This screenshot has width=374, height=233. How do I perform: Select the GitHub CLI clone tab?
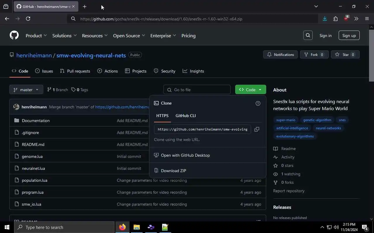point(186,116)
